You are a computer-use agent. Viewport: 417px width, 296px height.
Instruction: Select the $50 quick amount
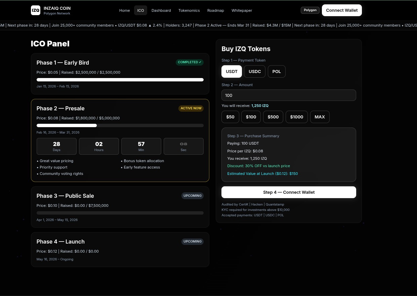coord(230,117)
